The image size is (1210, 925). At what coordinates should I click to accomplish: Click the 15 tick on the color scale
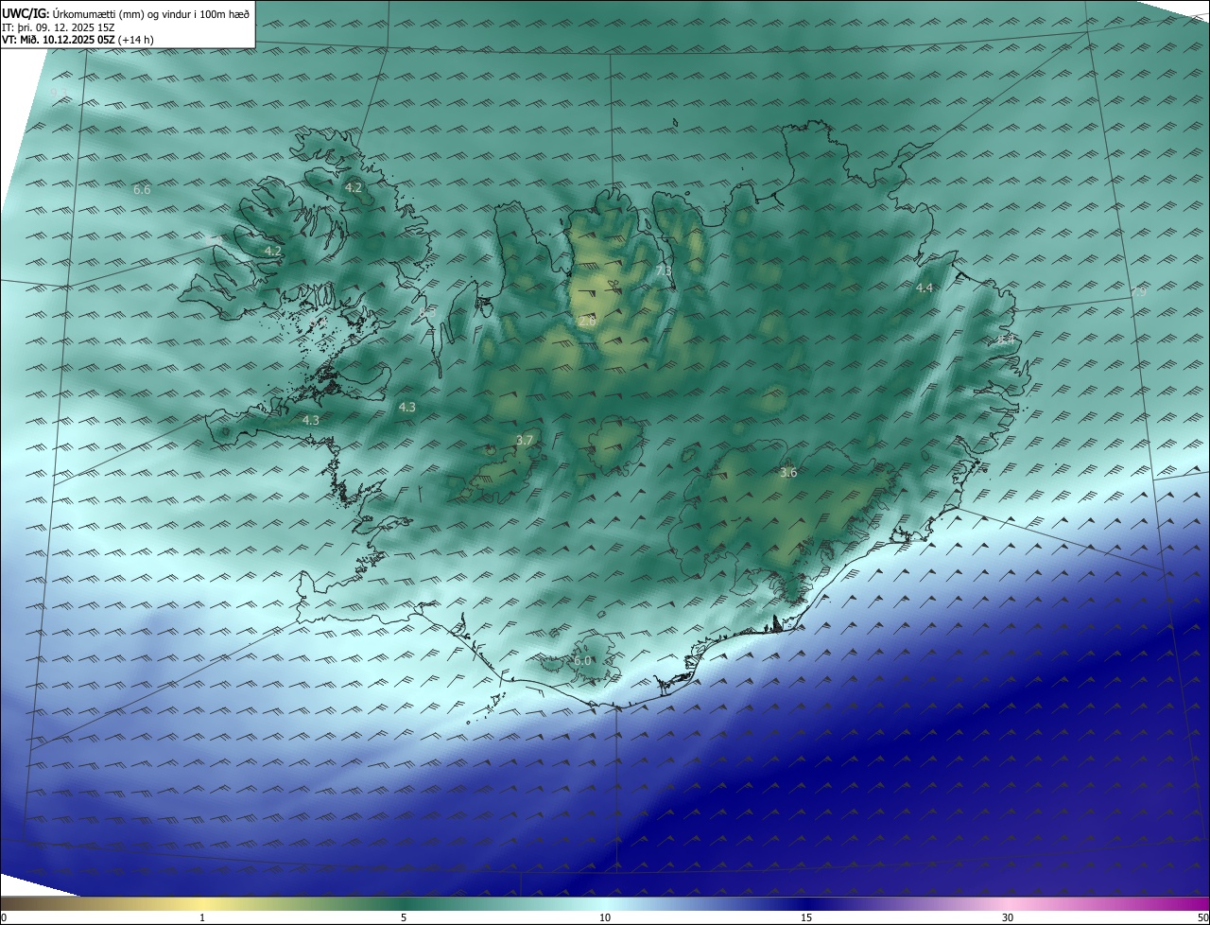tap(806, 918)
